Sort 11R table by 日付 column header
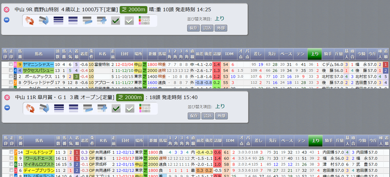This screenshot has width=390, height=177. coord(126,141)
